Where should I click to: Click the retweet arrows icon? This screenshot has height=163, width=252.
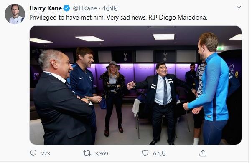(87, 153)
